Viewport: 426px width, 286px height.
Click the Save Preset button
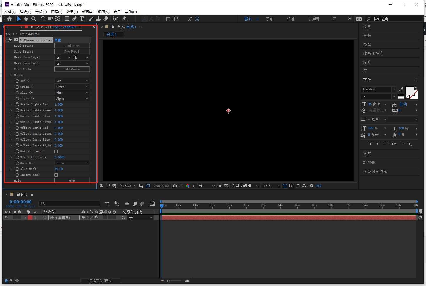click(72, 52)
